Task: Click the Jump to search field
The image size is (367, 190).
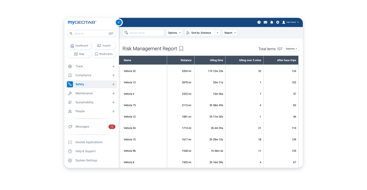Action: point(91,33)
